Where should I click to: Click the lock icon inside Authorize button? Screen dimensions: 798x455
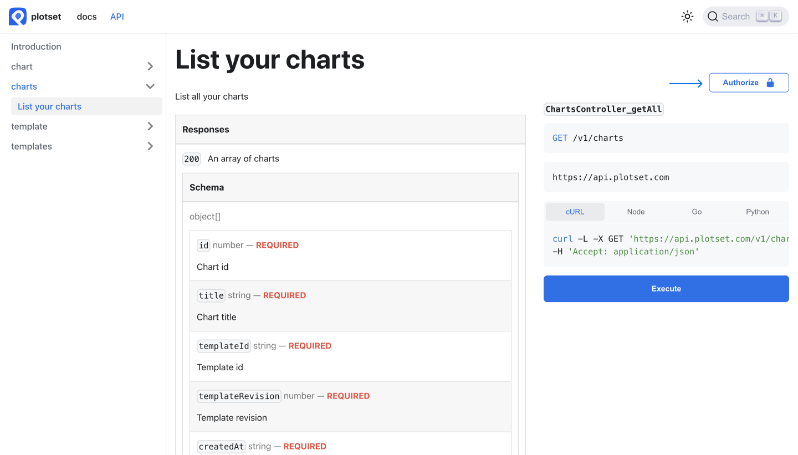tap(770, 82)
